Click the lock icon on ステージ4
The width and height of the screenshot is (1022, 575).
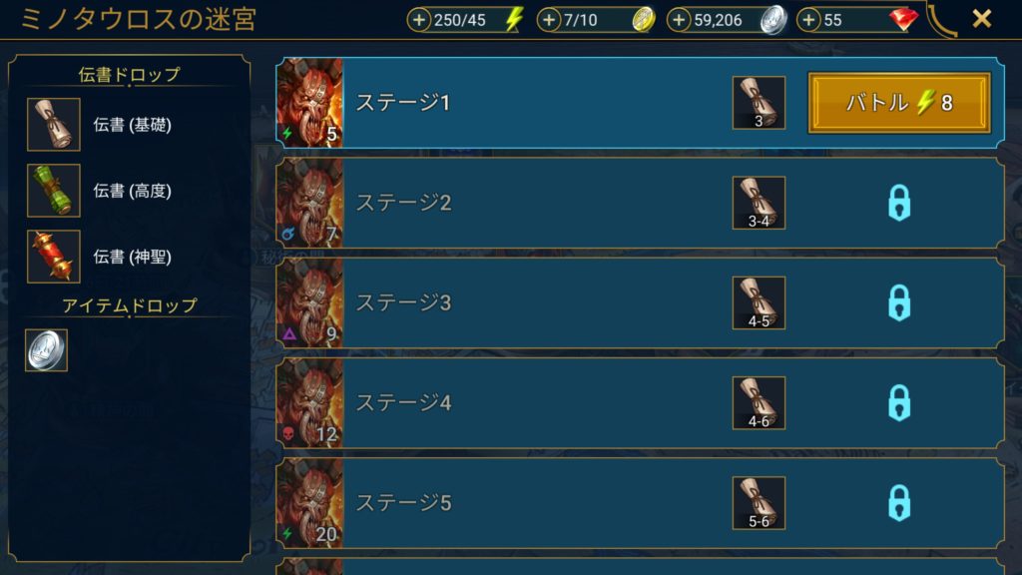[x=899, y=403]
